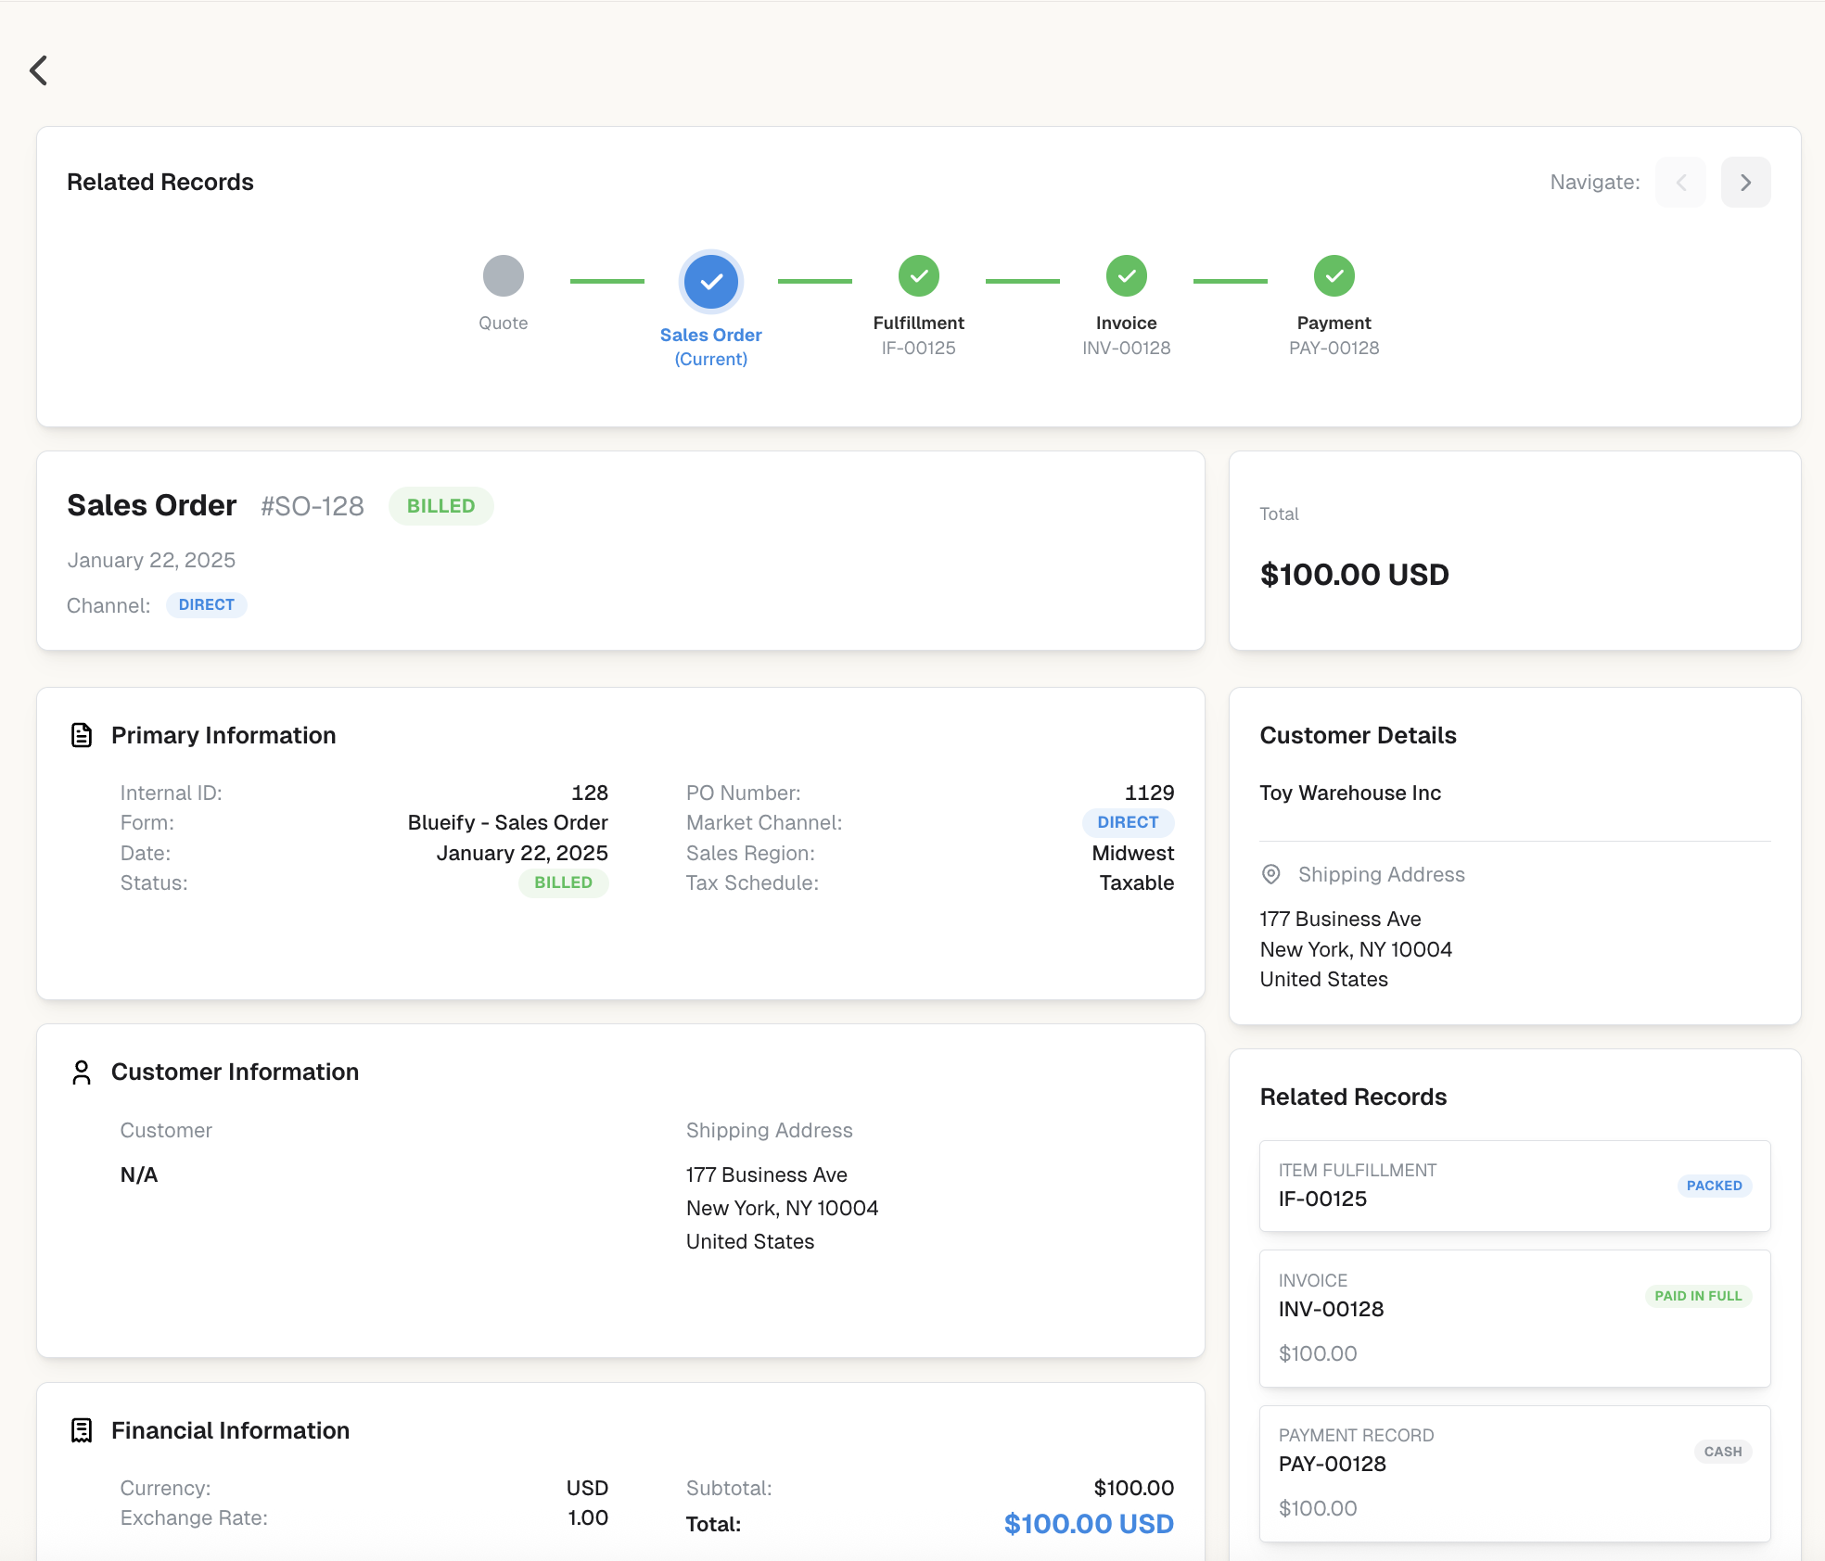Select the gray Quote step circle
The image size is (1825, 1561).
504,276
